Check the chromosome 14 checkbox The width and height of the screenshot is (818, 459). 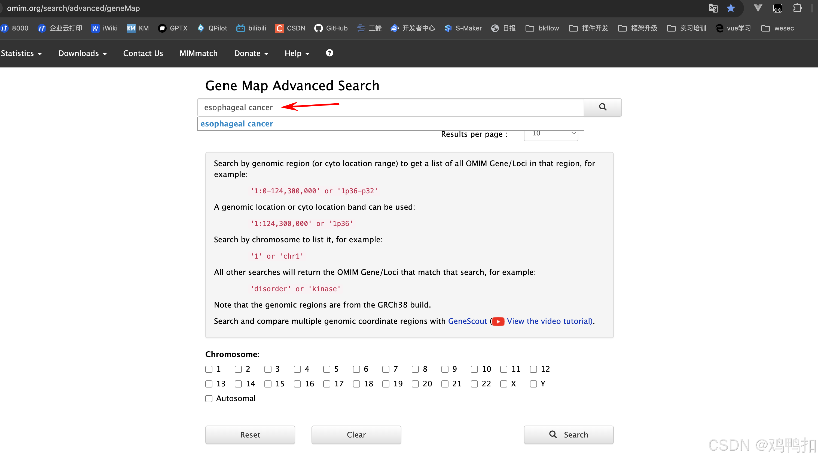click(238, 384)
